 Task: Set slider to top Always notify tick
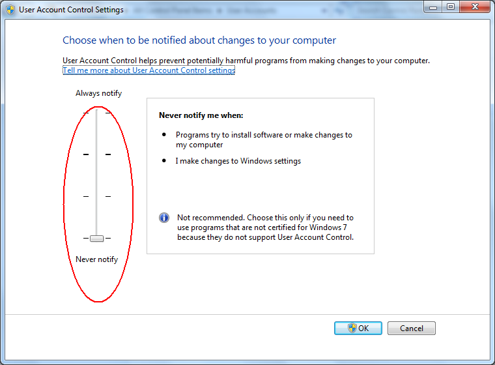tap(97, 113)
